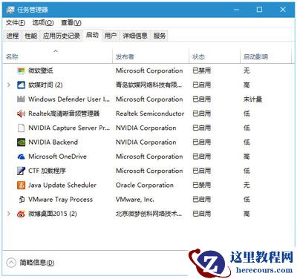Sort by the 发布者 column header

[151, 57]
